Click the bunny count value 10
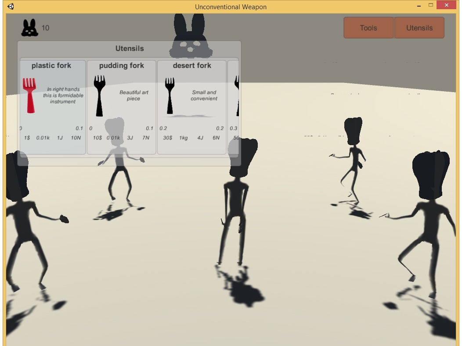The width and height of the screenshot is (462, 346). (x=45, y=28)
